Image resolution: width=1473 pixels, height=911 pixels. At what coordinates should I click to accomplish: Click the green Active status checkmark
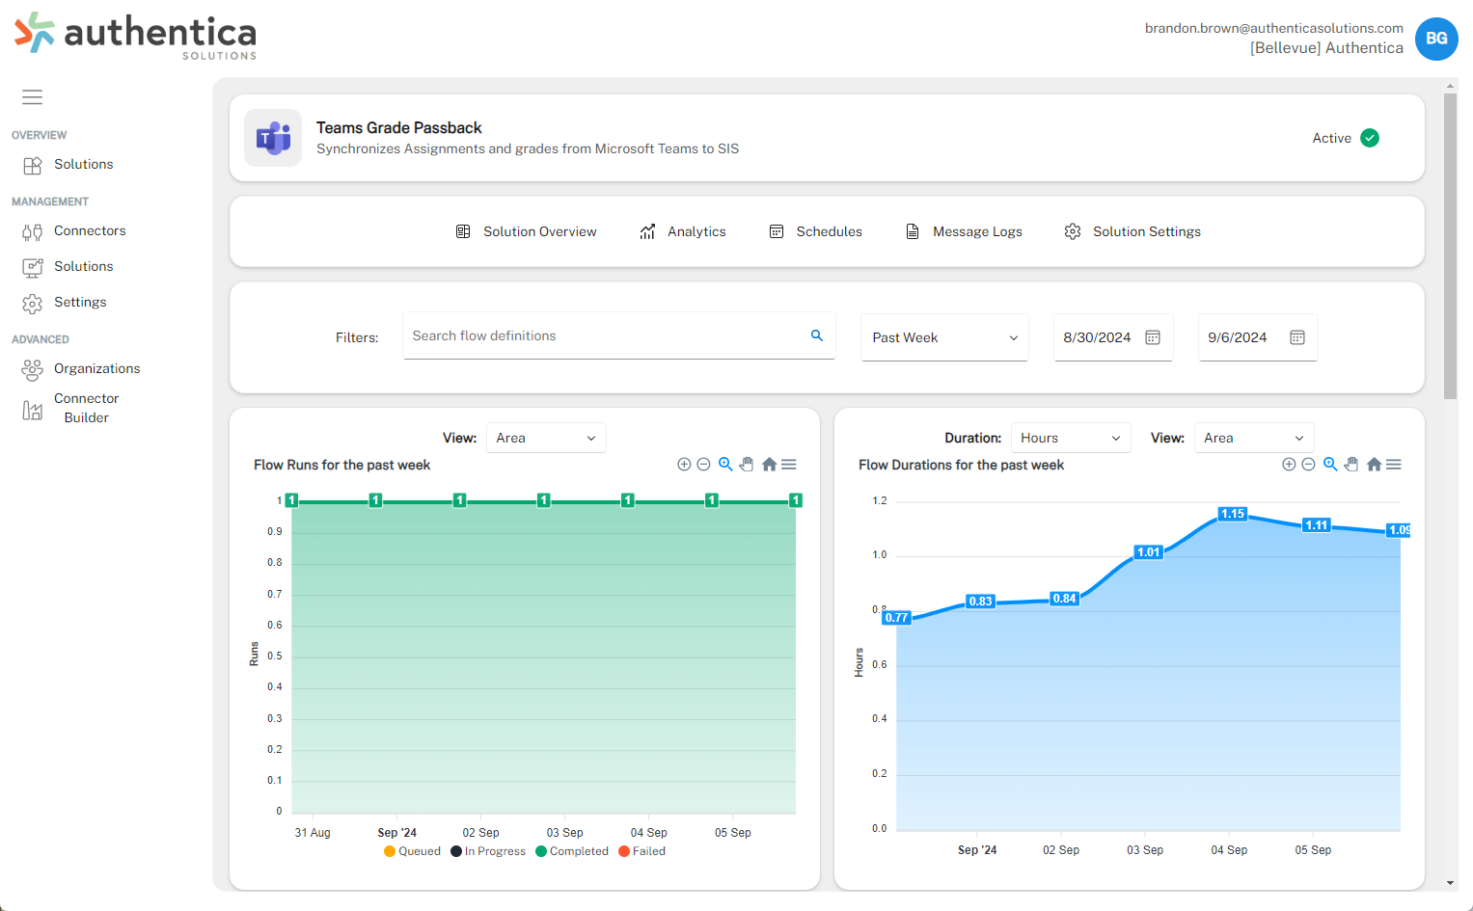pyautogui.click(x=1370, y=138)
